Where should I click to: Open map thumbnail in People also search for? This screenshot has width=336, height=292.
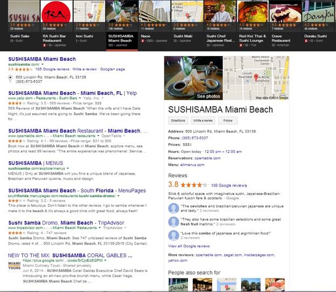pos(227,284)
